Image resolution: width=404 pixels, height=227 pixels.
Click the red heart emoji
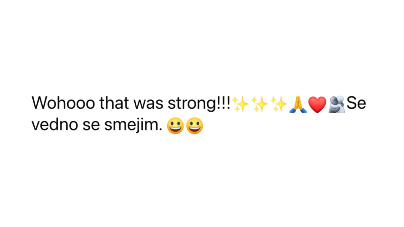(317, 105)
